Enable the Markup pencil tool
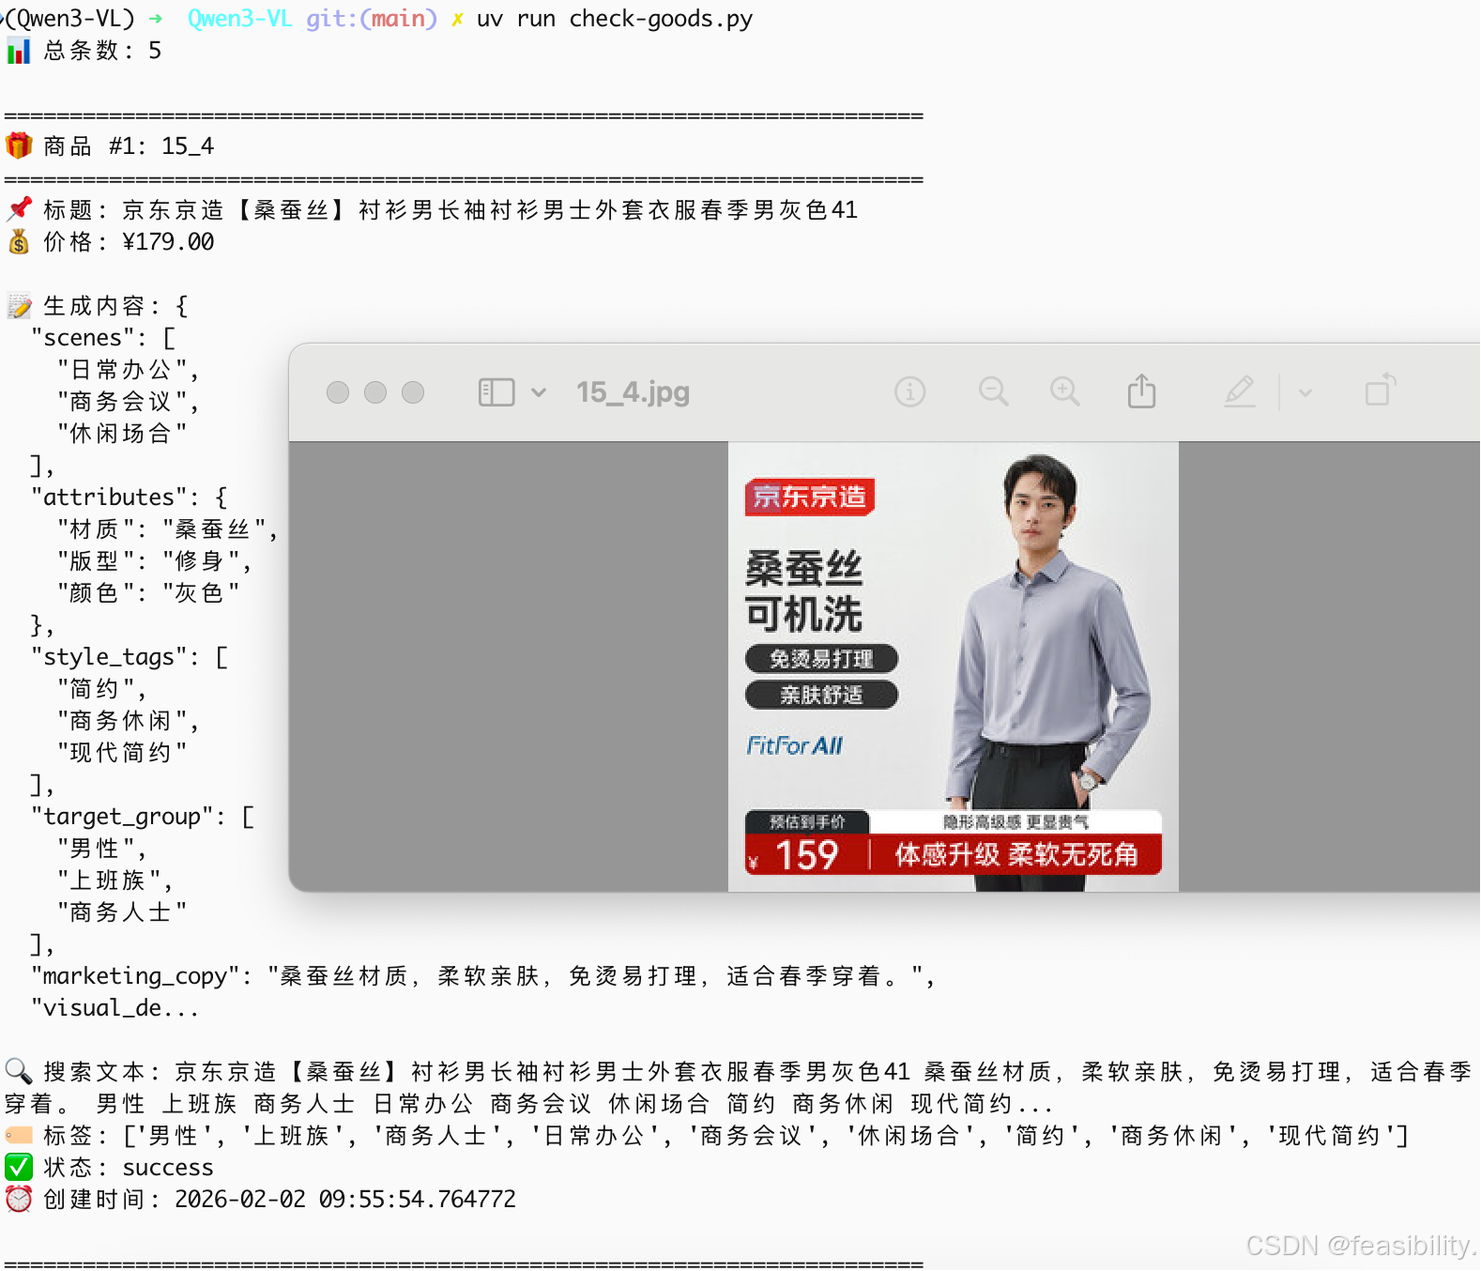This screenshot has width=1481, height=1271. (x=1240, y=390)
